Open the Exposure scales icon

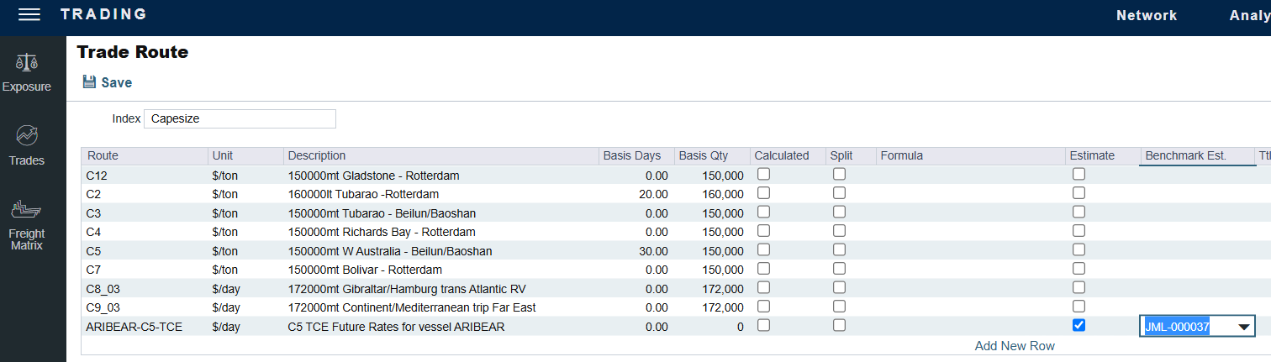pos(27,63)
